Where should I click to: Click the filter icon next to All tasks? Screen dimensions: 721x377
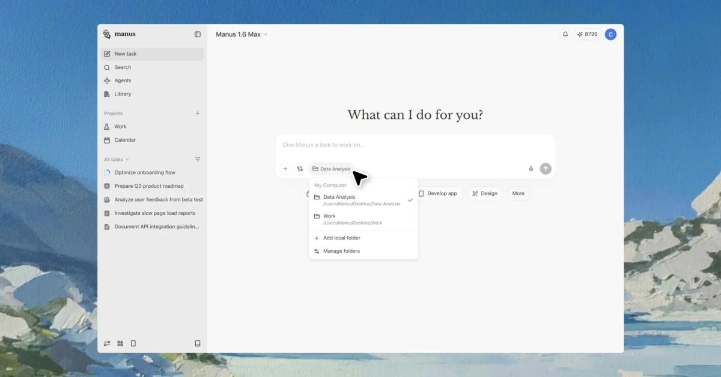(x=198, y=159)
